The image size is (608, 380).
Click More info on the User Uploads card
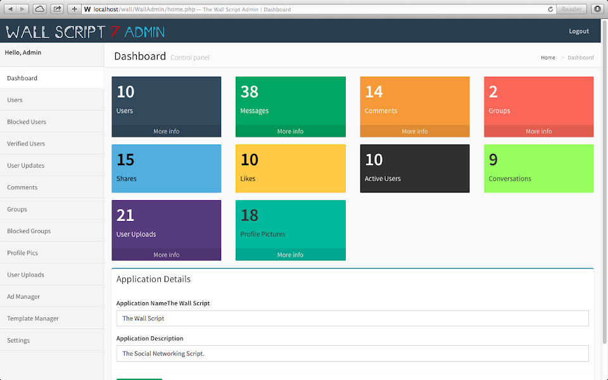pyautogui.click(x=167, y=255)
